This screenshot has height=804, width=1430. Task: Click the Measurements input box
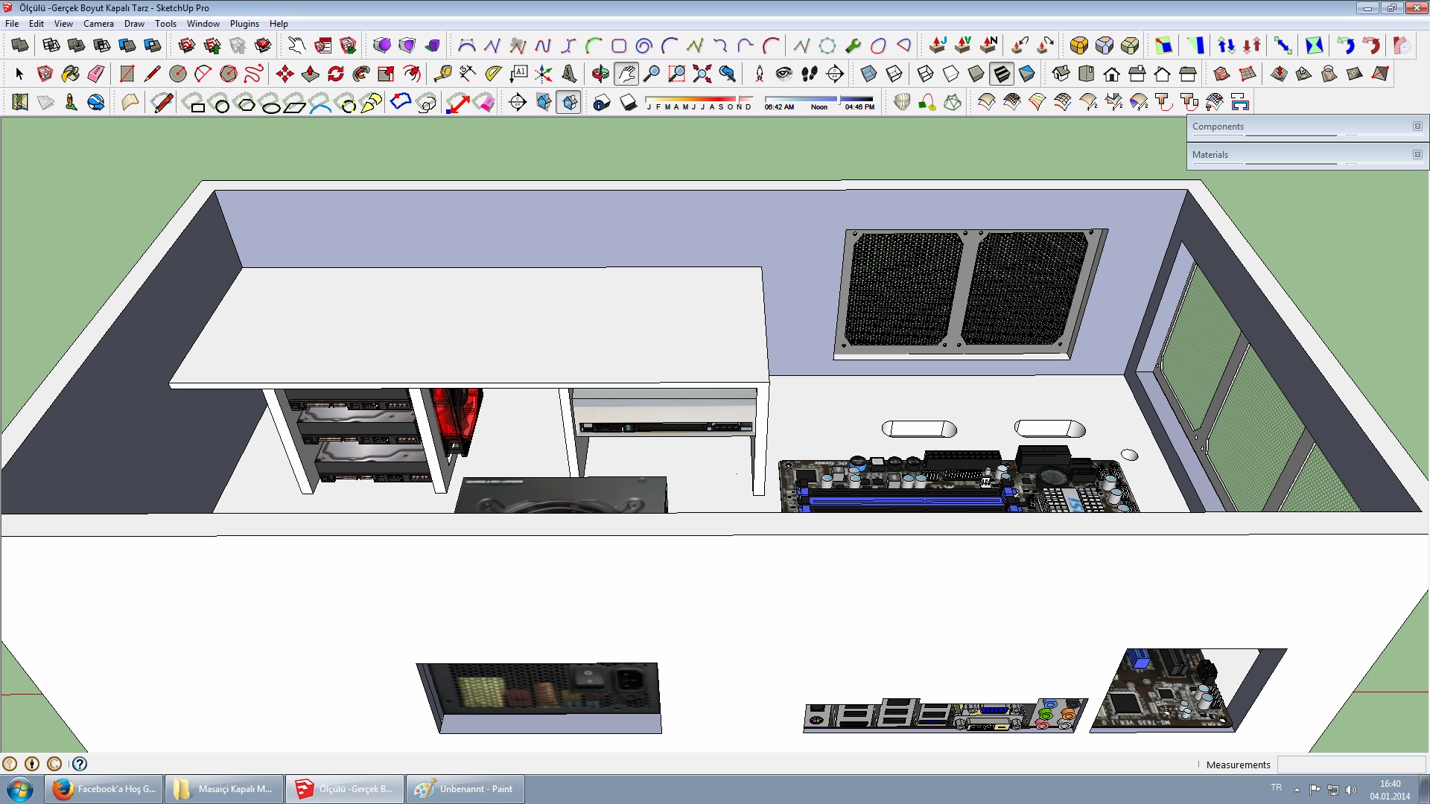point(1351,765)
